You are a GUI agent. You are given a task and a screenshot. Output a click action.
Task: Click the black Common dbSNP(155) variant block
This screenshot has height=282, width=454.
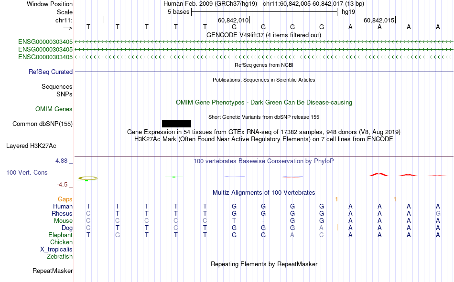pyautogui.click(x=176, y=124)
